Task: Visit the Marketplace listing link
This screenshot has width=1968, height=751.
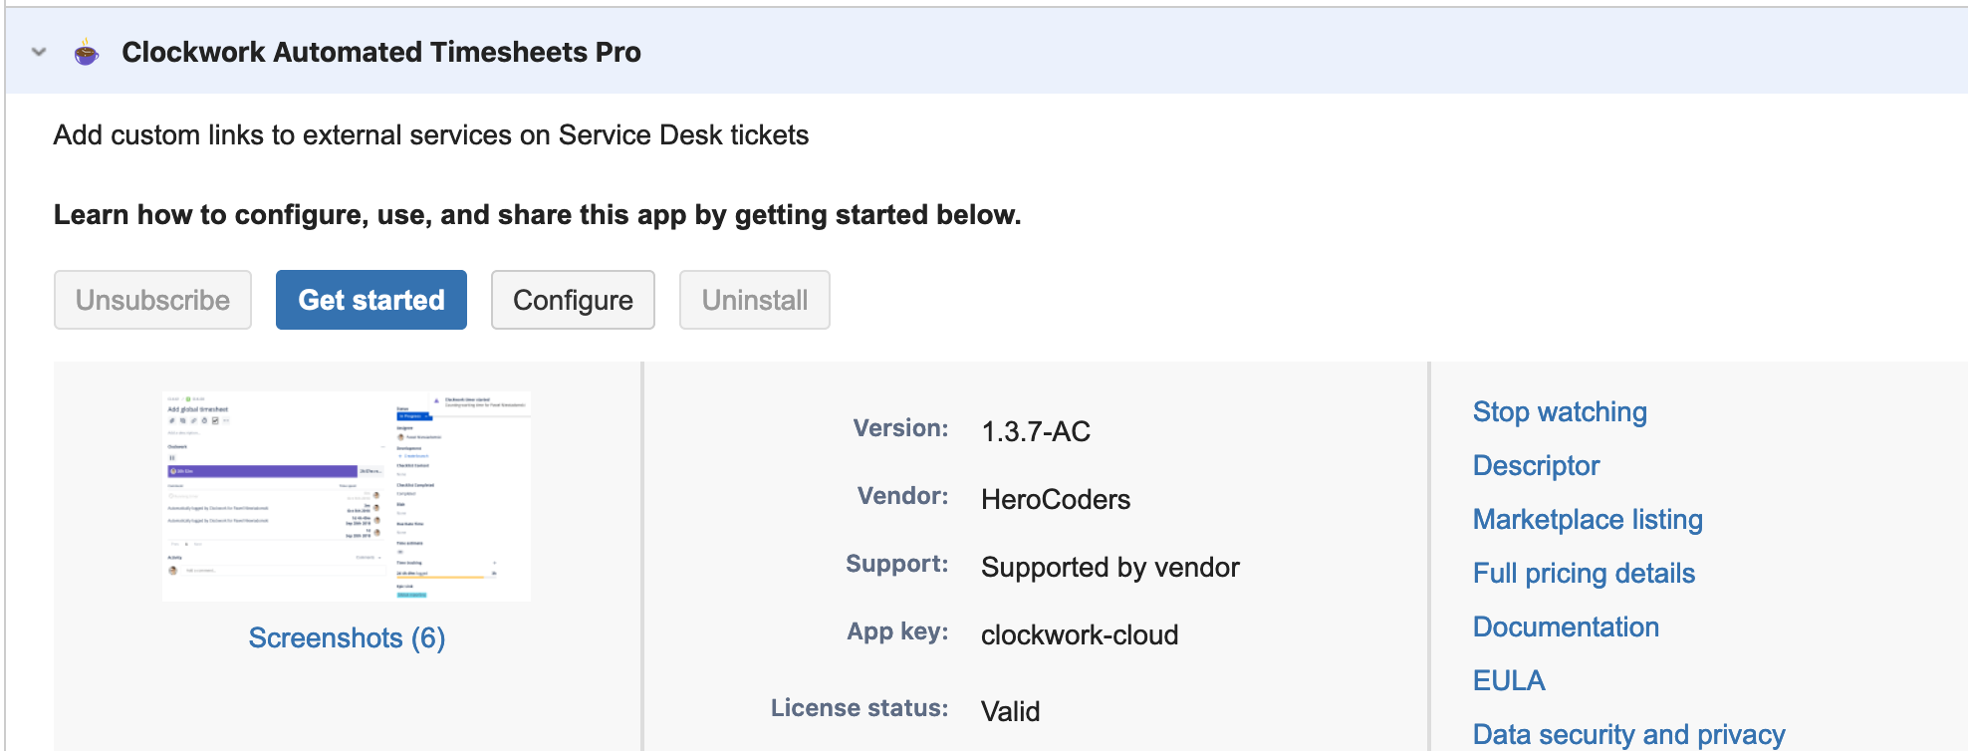Action: [x=1588, y=520]
